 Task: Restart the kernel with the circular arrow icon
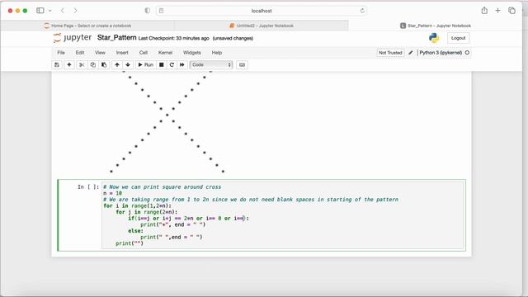click(172, 64)
